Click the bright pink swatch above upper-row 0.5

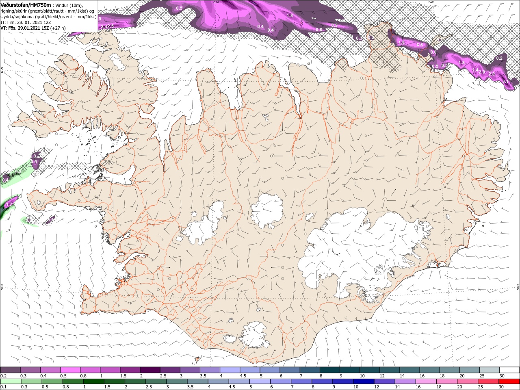pos(70,370)
